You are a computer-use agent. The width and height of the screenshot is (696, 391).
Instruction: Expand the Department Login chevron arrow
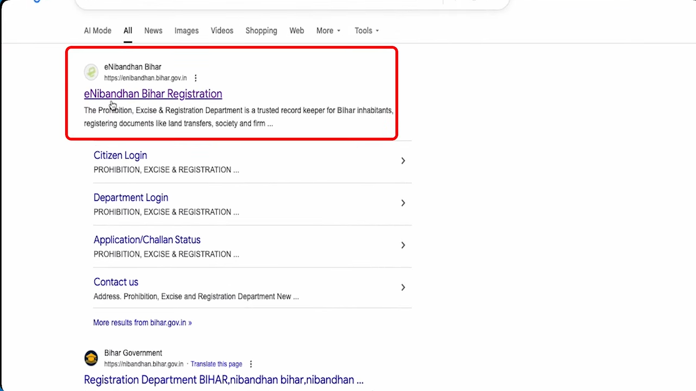click(403, 203)
